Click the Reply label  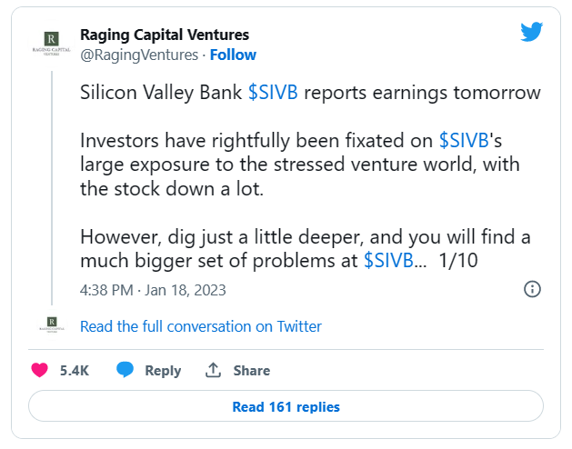pos(163,371)
